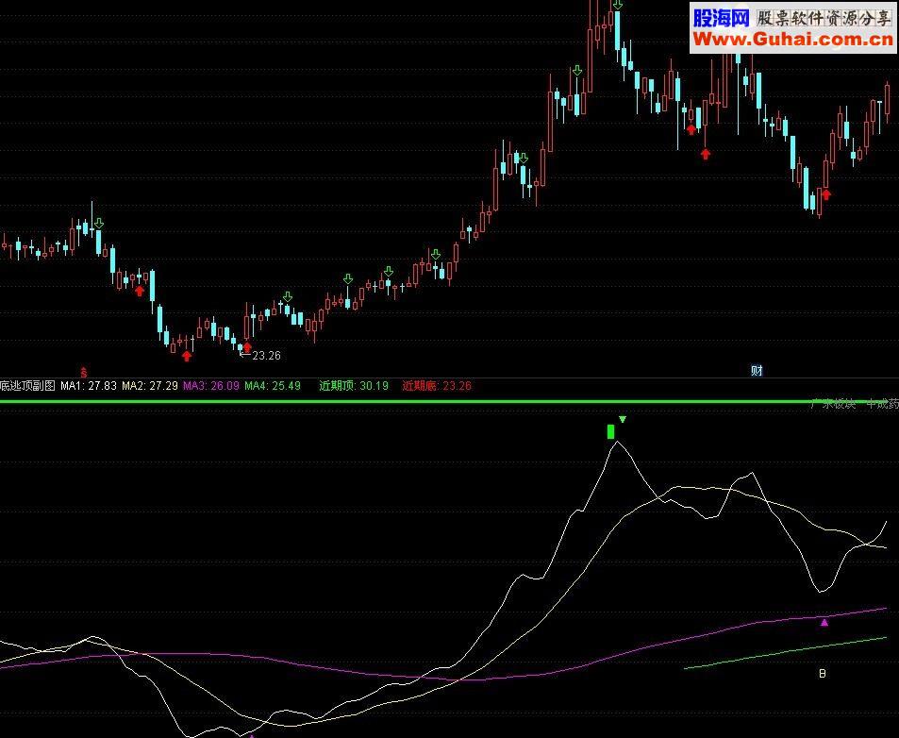The image size is (899, 738).
Task: Open the 广东板块 sector label
Action: point(833,404)
